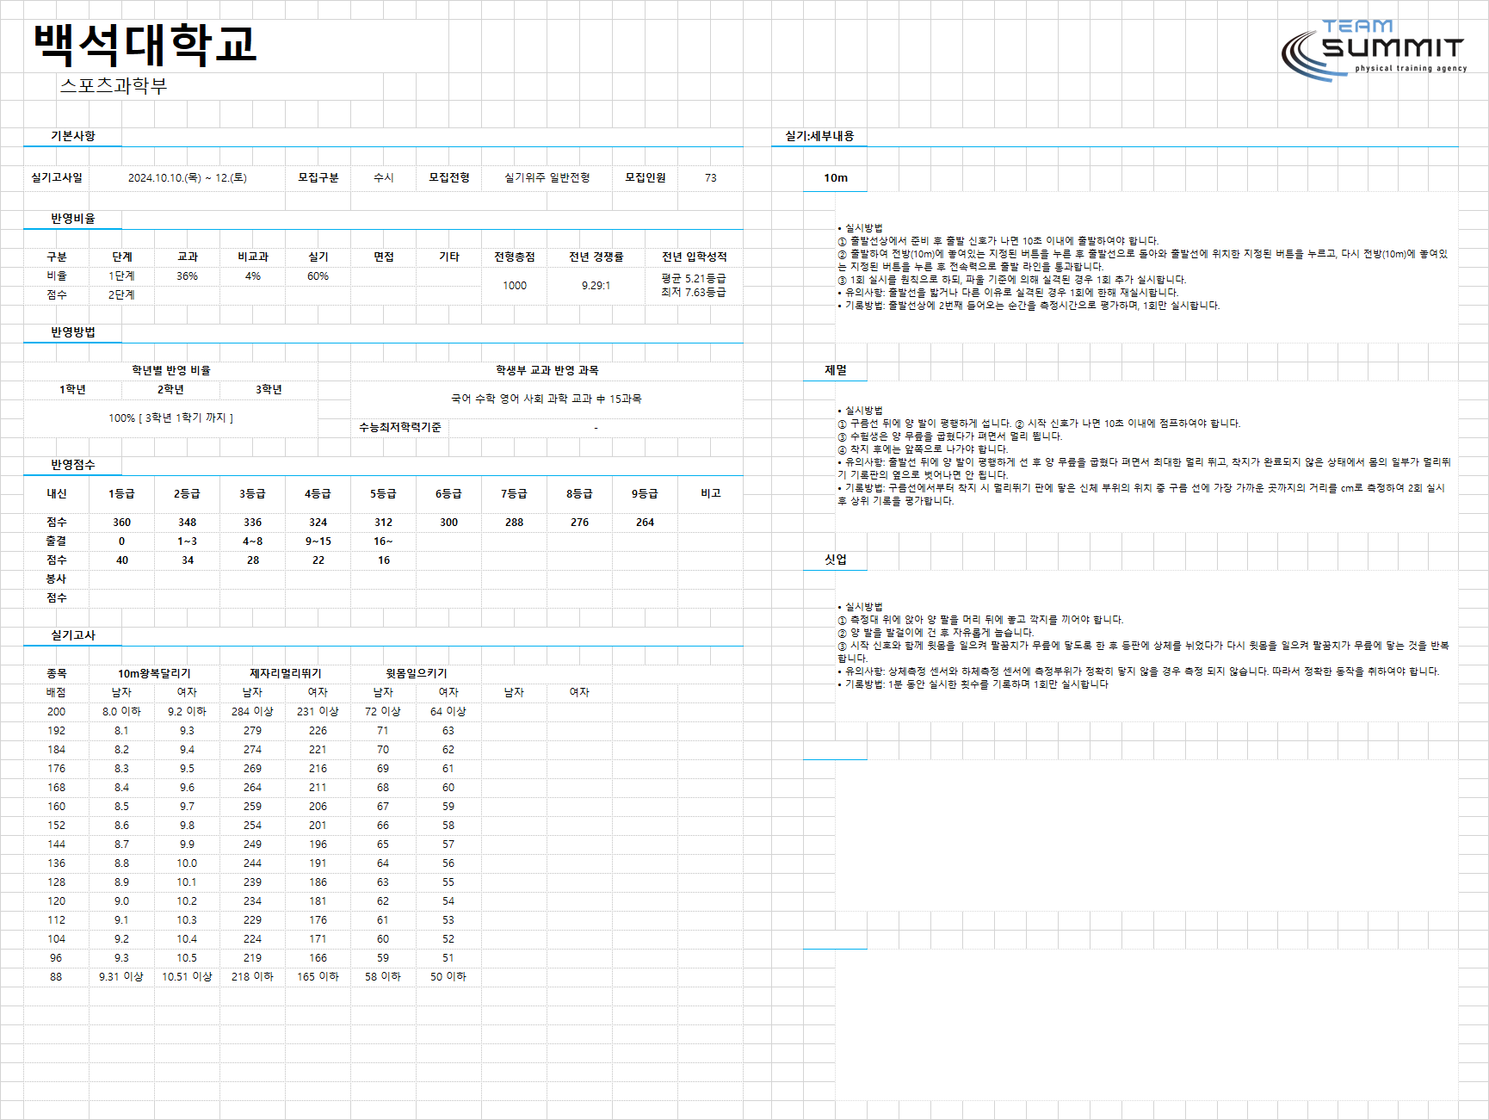Click the 모집인원 value 73 cell
The height and width of the screenshot is (1120, 1489).
711,178
